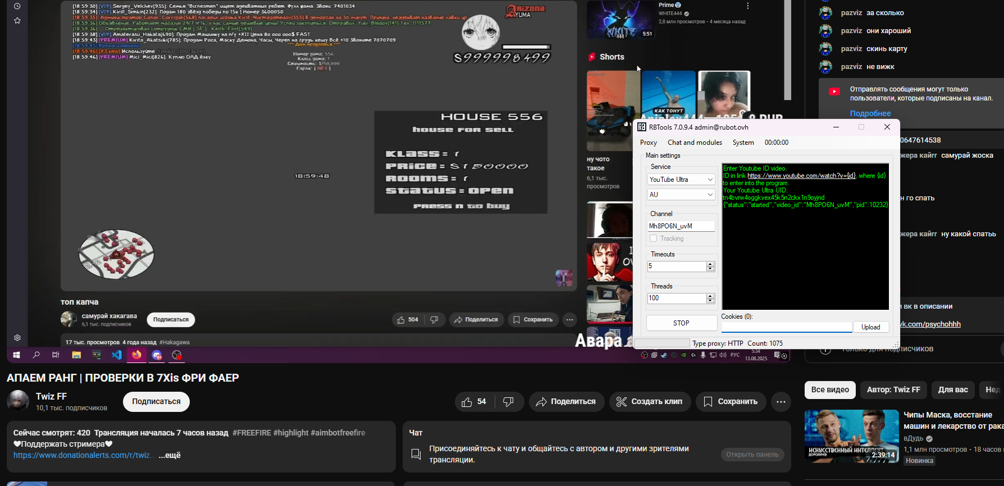Select the Автор: Twiz FF filter chip

point(893,389)
